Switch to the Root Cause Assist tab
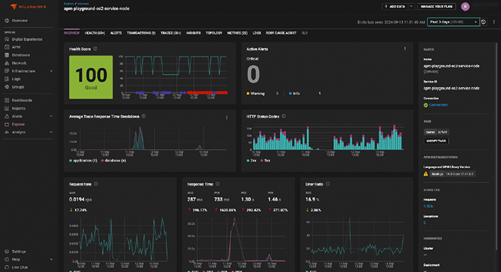The image size is (501, 272). (281, 33)
